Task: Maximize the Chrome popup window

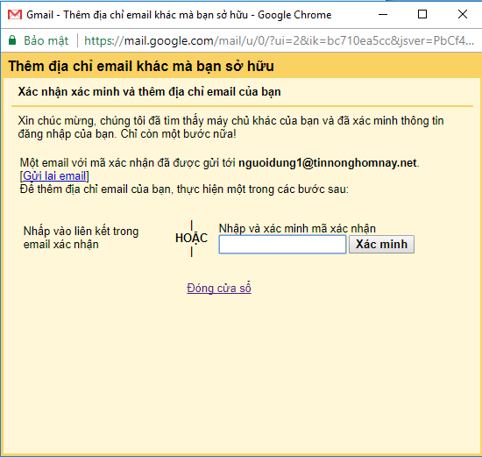Action: coord(422,14)
